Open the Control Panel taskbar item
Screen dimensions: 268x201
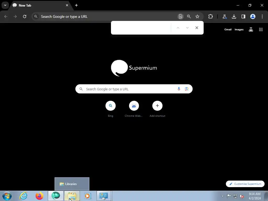point(104,196)
